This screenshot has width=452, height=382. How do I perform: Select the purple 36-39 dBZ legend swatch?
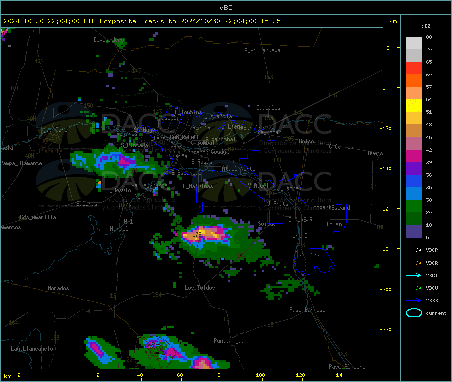click(x=414, y=169)
